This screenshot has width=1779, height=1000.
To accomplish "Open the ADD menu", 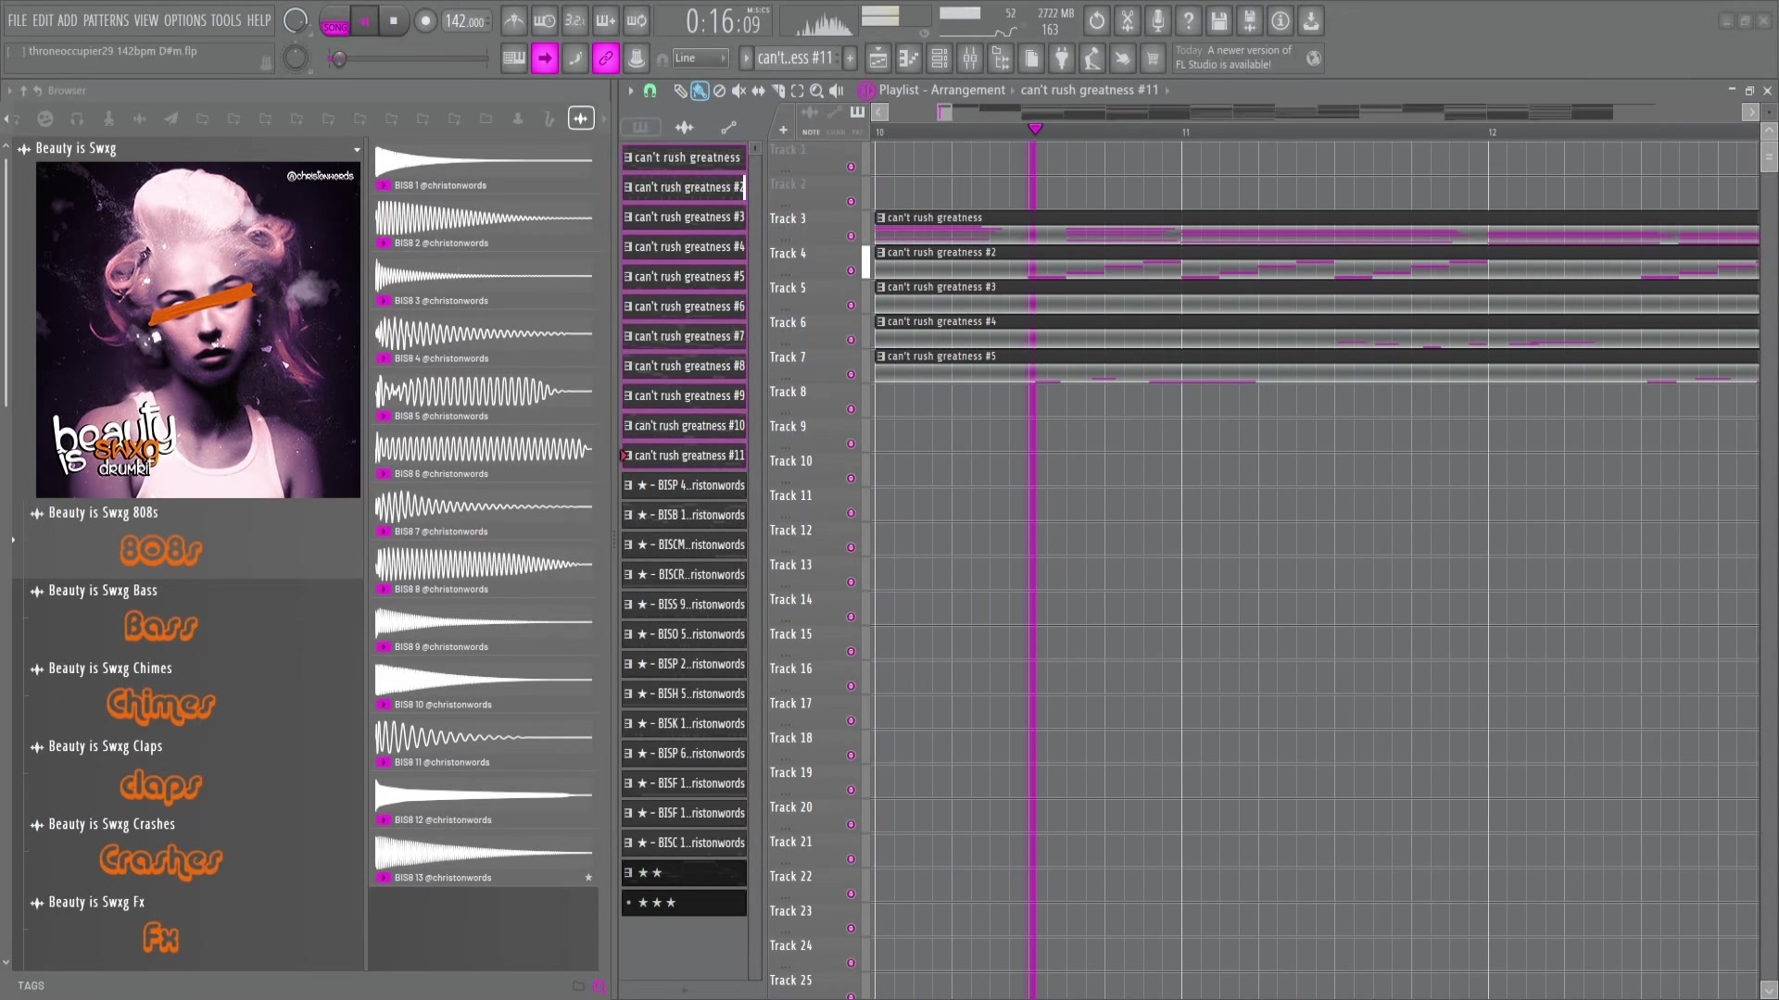I will 68,20.
